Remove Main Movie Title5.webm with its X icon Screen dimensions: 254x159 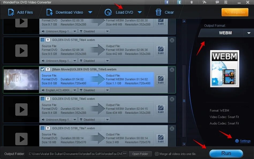[172, 70]
